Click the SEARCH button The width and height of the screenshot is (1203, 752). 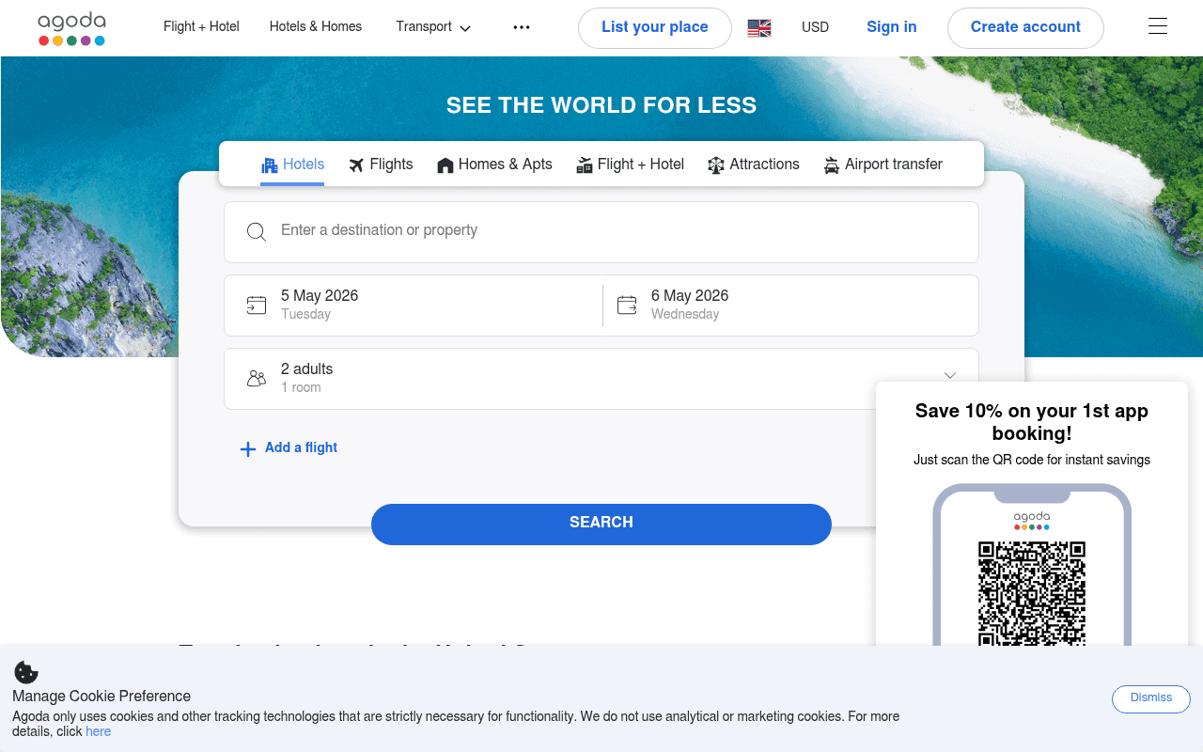tap(601, 524)
